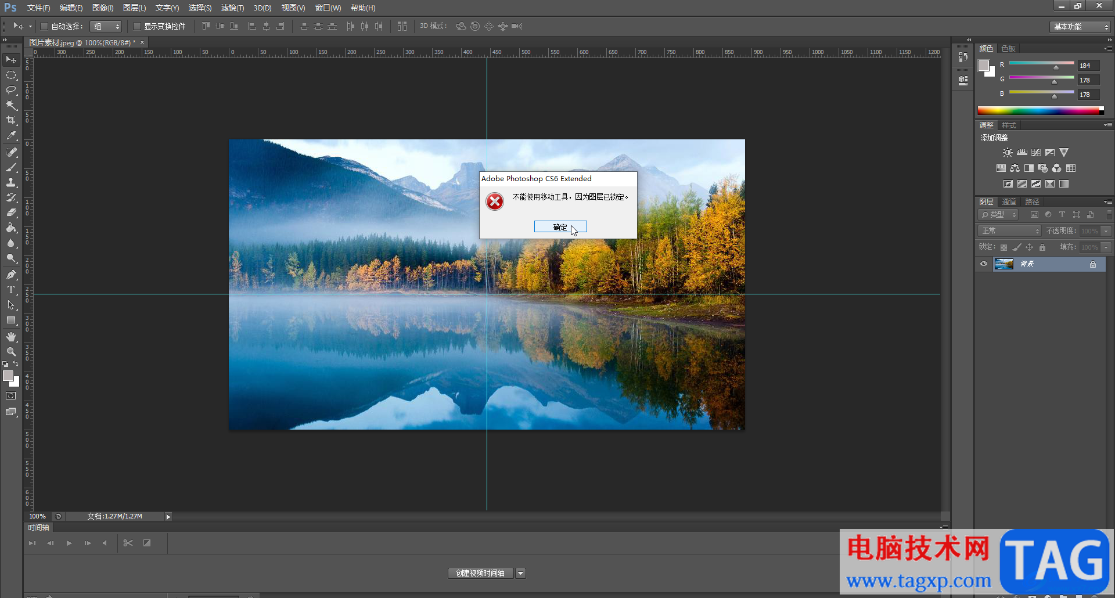Screen dimensions: 1115x598
Task: Select the Path Selection tool
Action: coord(11,305)
